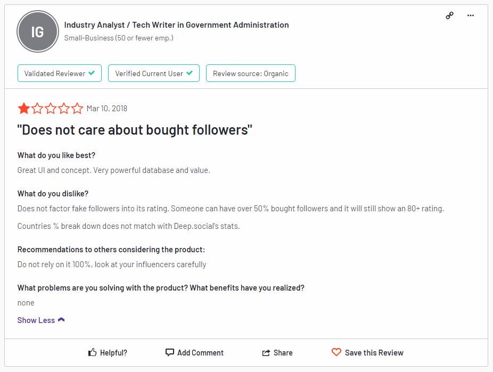The height and width of the screenshot is (372, 493).
Task: Open the three-dot more options menu
Action: click(x=470, y=15)
